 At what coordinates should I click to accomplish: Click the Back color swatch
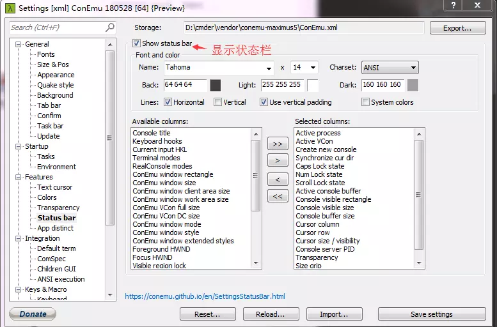point(216,86)
